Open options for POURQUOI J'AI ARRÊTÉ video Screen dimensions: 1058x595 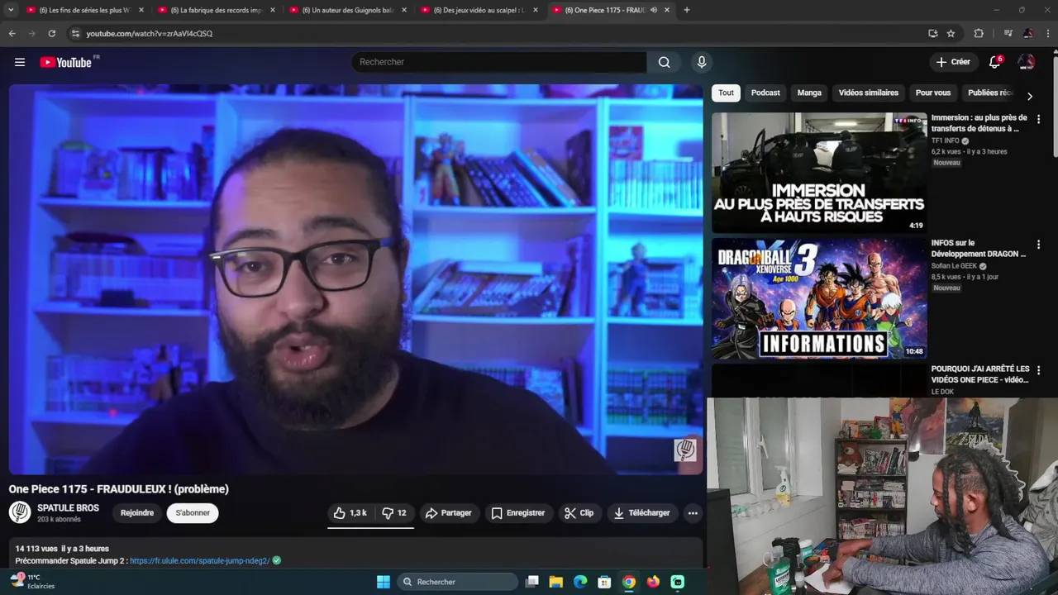click(x=1038, y=370)
